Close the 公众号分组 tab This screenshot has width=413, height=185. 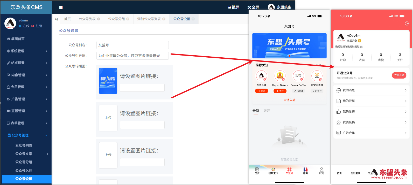128,19
